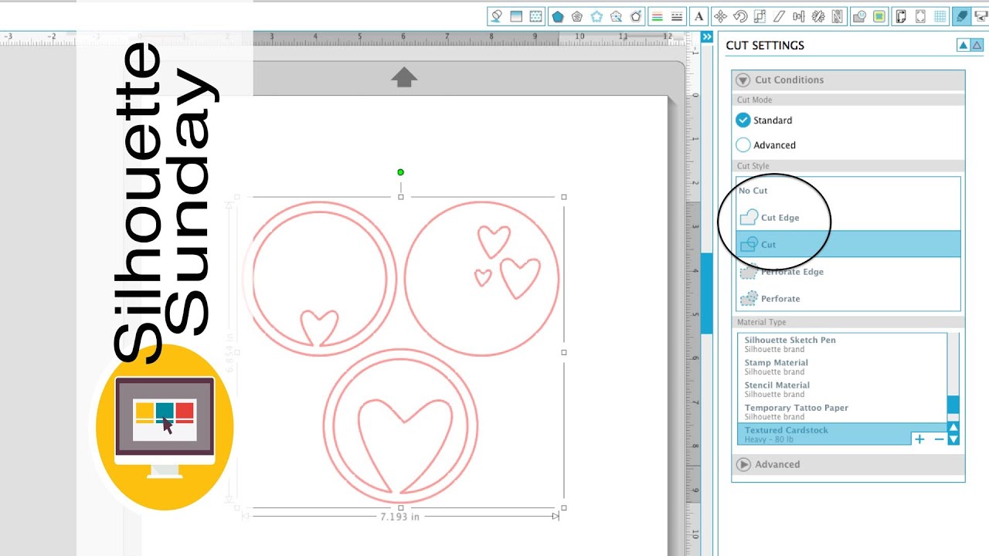Image resolution: width=989 pixels, height=556 pixels.
Task: Click the green rotation handle above the selection
Action: [400, 172]
